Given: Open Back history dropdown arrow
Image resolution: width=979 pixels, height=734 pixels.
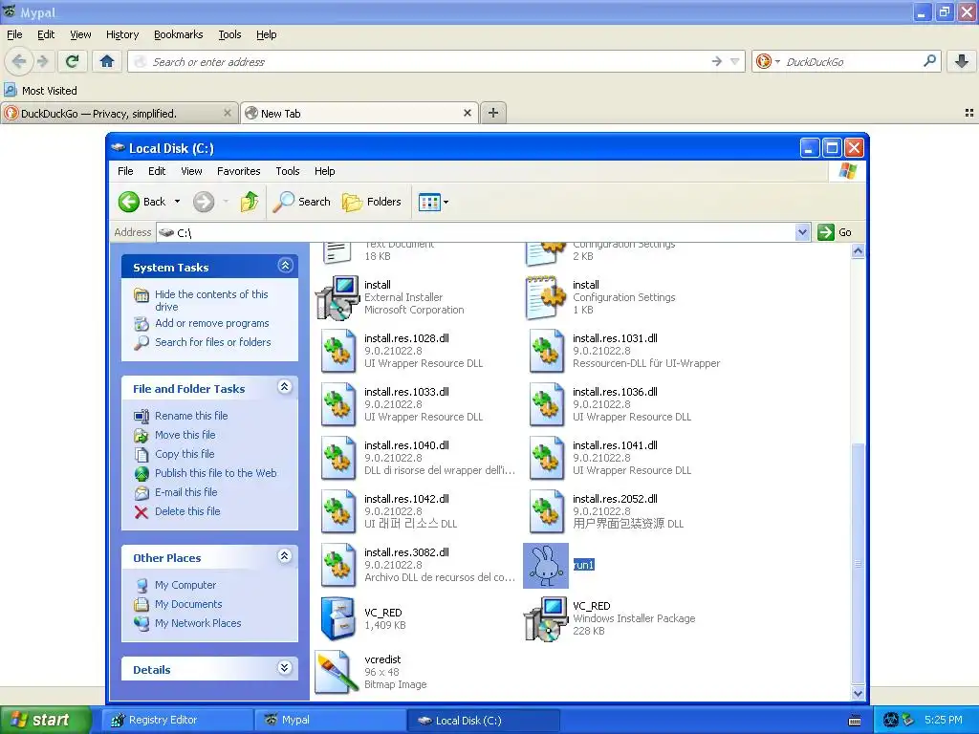Looking at the screenshot, I should [177, 202].
